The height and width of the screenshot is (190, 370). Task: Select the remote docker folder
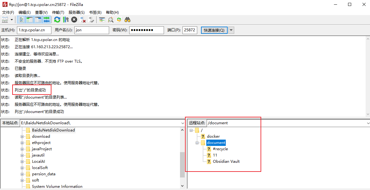coord(213,136)
